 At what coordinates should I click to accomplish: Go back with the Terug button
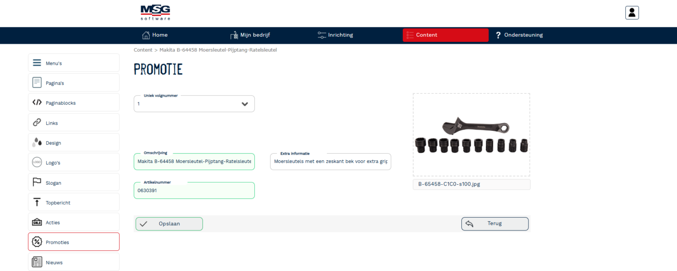(495, 224)
